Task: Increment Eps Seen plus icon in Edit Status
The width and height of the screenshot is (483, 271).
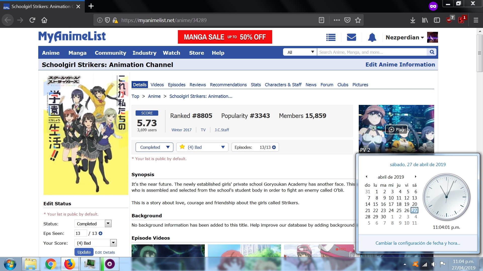Action: coord(100,233)
